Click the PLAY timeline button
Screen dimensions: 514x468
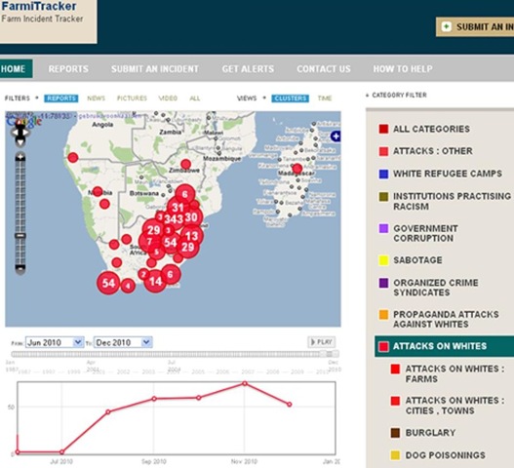[x=321, y=342]
